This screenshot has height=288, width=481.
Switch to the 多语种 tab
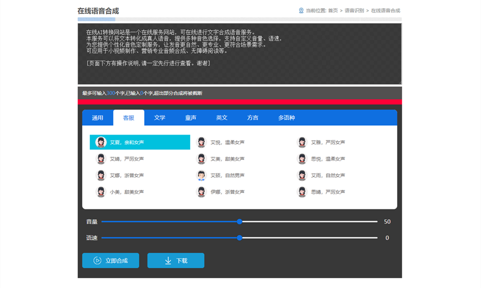click(x=286, y=118)
